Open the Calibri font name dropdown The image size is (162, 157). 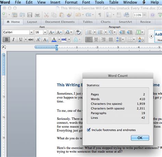pos(31,32)
